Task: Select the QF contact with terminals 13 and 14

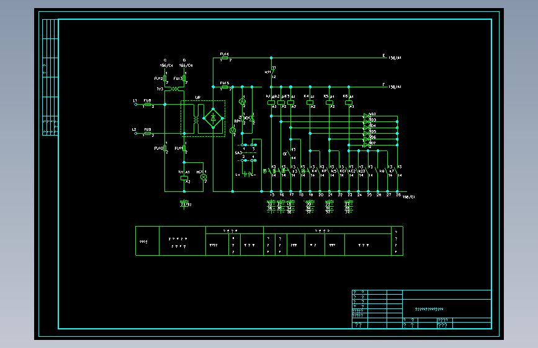Action: click(290, 154)
